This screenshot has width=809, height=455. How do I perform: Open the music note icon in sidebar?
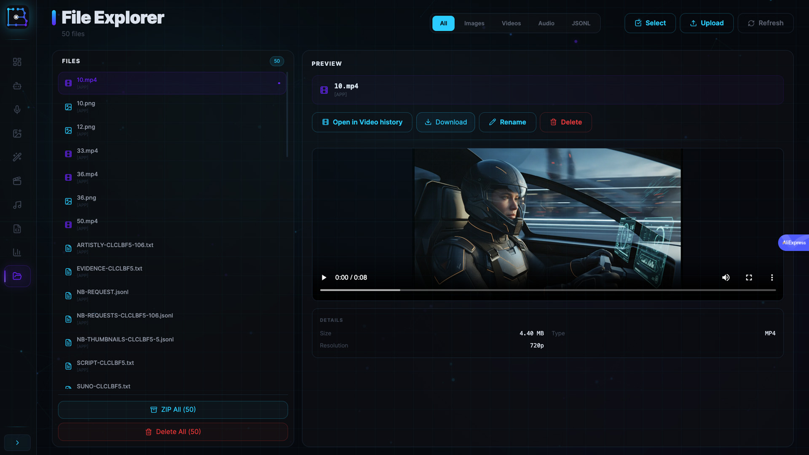17,205
